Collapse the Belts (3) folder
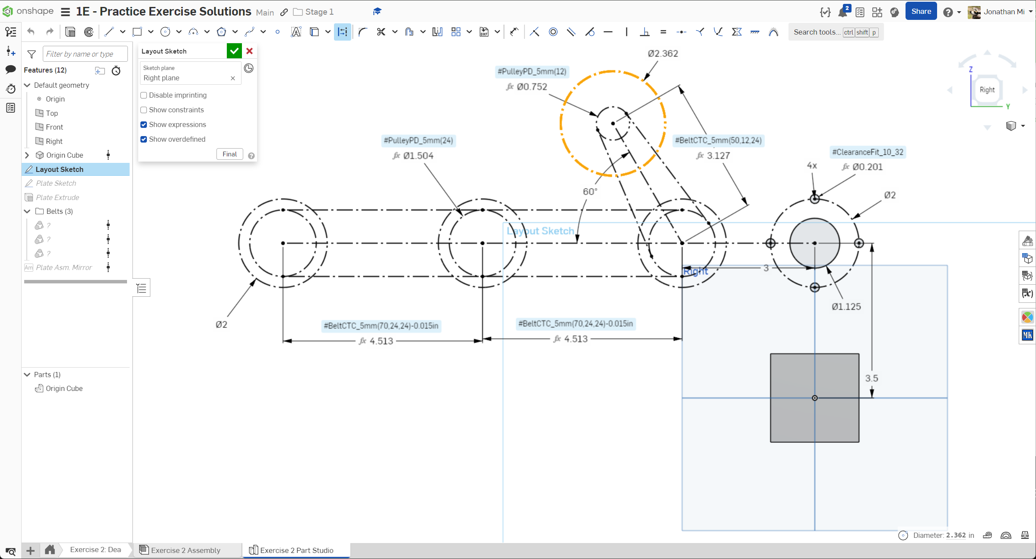Image resolution: width=1036 pixels, height=559 pixels. point(27,211)
